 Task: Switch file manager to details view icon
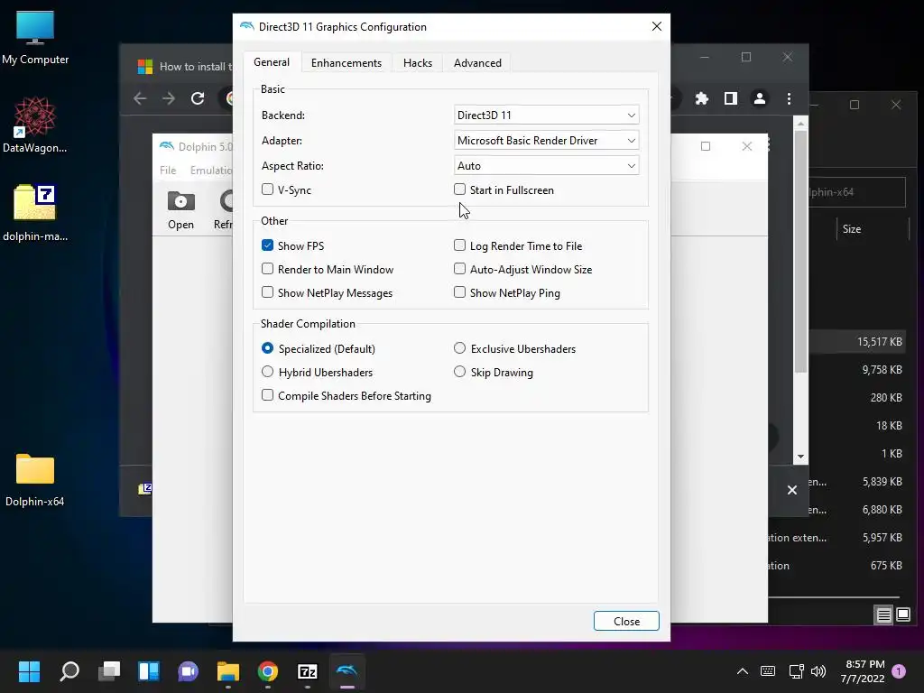click(x=884, y=615)
